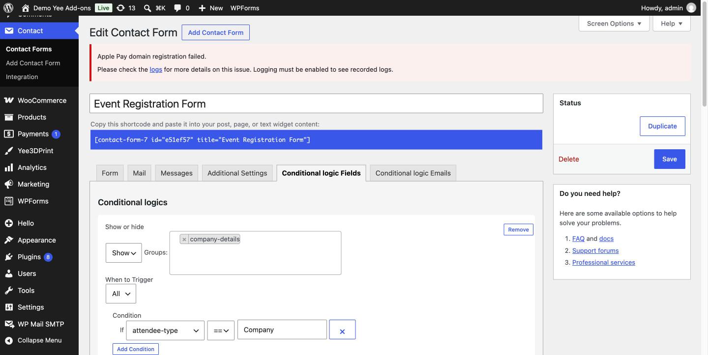Click the Delete link in Status box
This screenshot has height=355, width=708.
click(568, 159)
